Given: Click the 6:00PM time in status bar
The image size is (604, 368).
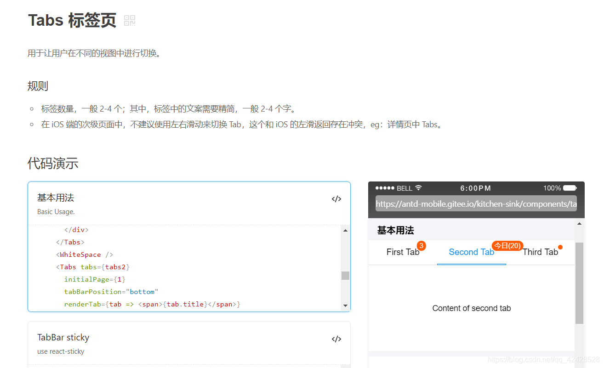Looking at the screenshot, I should pos(476,188).
